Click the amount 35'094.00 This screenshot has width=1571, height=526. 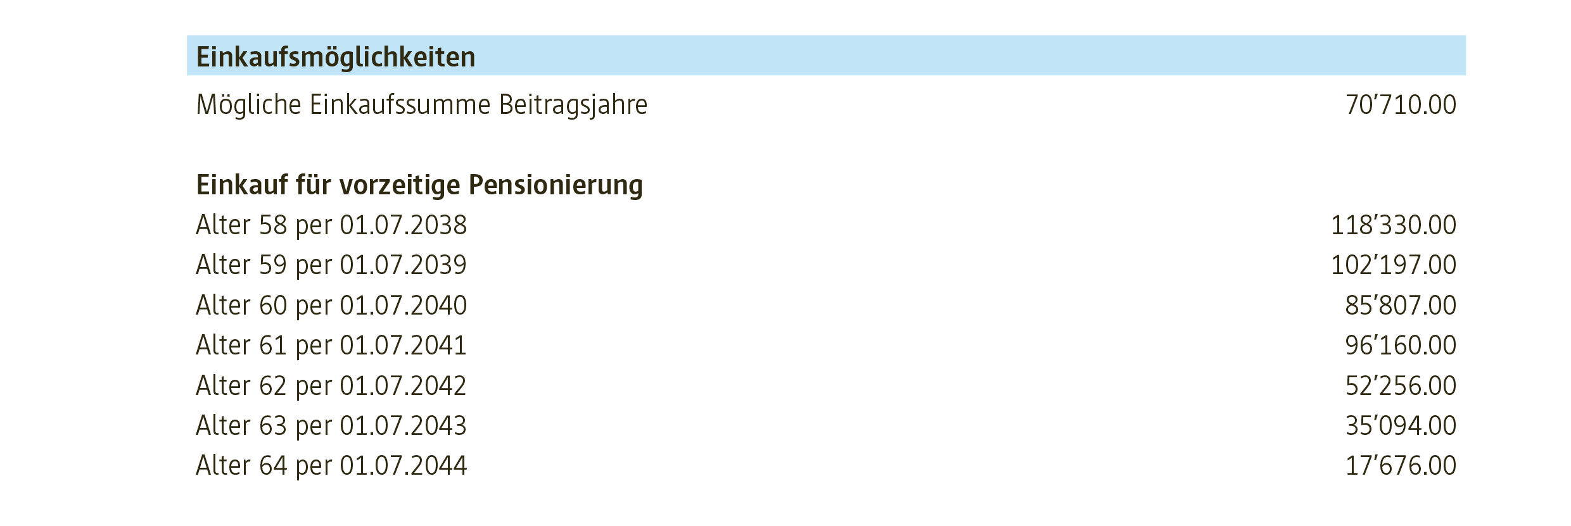[1401, 426]
